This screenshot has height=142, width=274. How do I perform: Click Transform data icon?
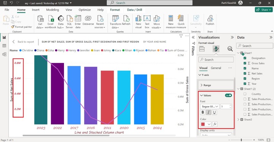115,22
